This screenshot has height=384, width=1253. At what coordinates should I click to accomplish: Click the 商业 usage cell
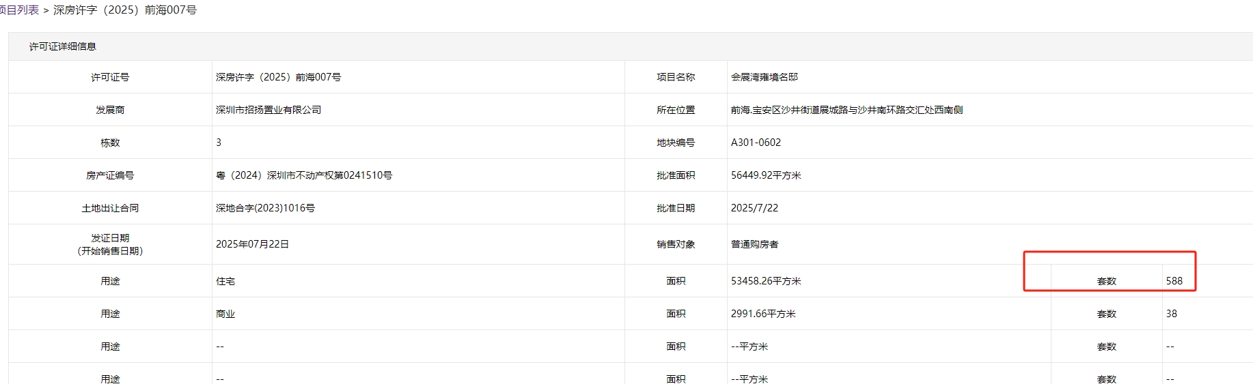pos(225,314)
